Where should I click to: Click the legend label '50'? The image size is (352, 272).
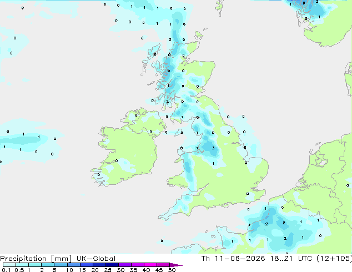[172, 270]
